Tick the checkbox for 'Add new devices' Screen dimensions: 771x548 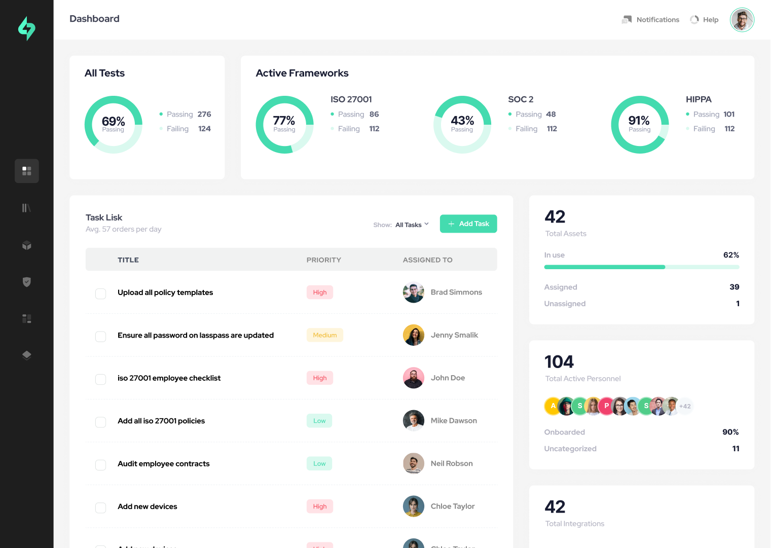point(100,507)
